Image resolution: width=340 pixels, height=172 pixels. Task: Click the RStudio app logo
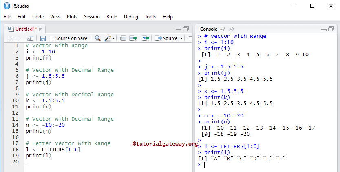point(7,6)
